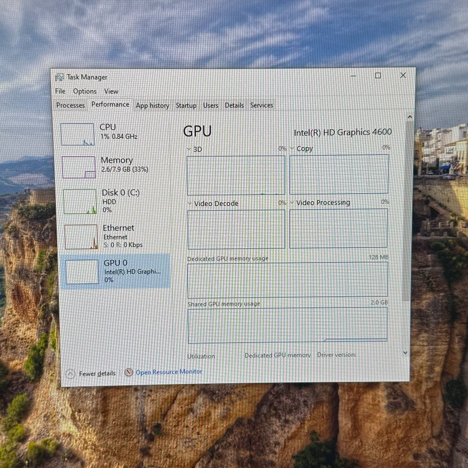Switch to the Services tab
Viewport: 468px width, 468px height.
(x=262, y=105)
